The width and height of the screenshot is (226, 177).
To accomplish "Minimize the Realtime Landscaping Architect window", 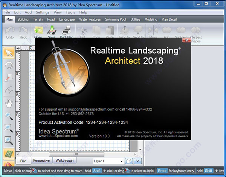I will point(199,4).
